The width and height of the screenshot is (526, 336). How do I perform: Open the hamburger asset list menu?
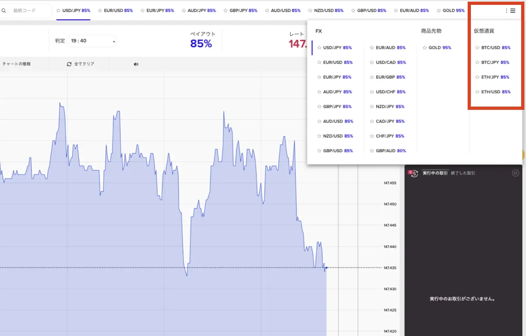pos(513,11)
